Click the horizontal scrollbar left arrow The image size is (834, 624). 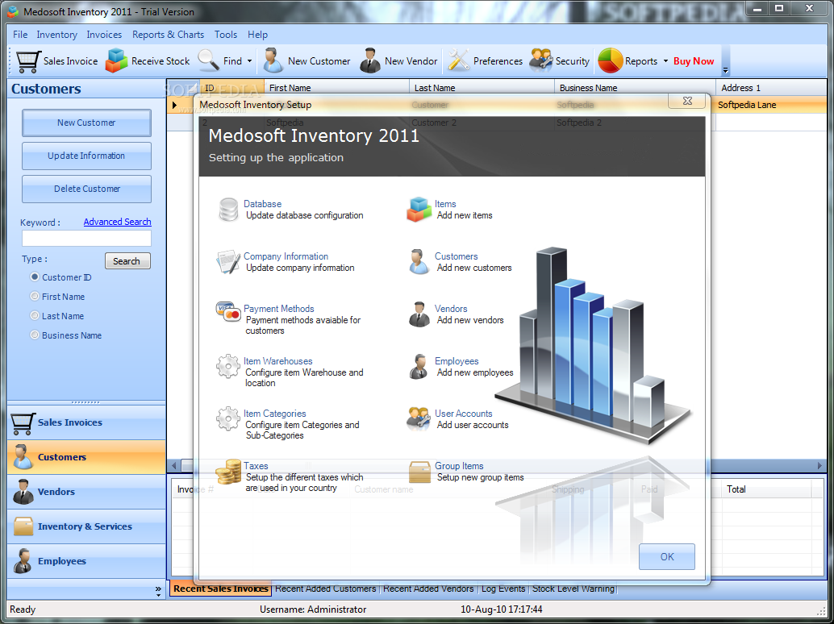tap(173, 466)
